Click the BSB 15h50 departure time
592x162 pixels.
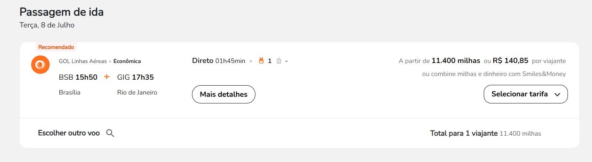(x=78, y=77)
